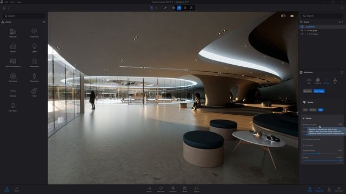Image resolution: width=346 pixels, height=194 pixels.
Task: Open the Materials library category
Action: pyautogui.click(x=13, y=33)
